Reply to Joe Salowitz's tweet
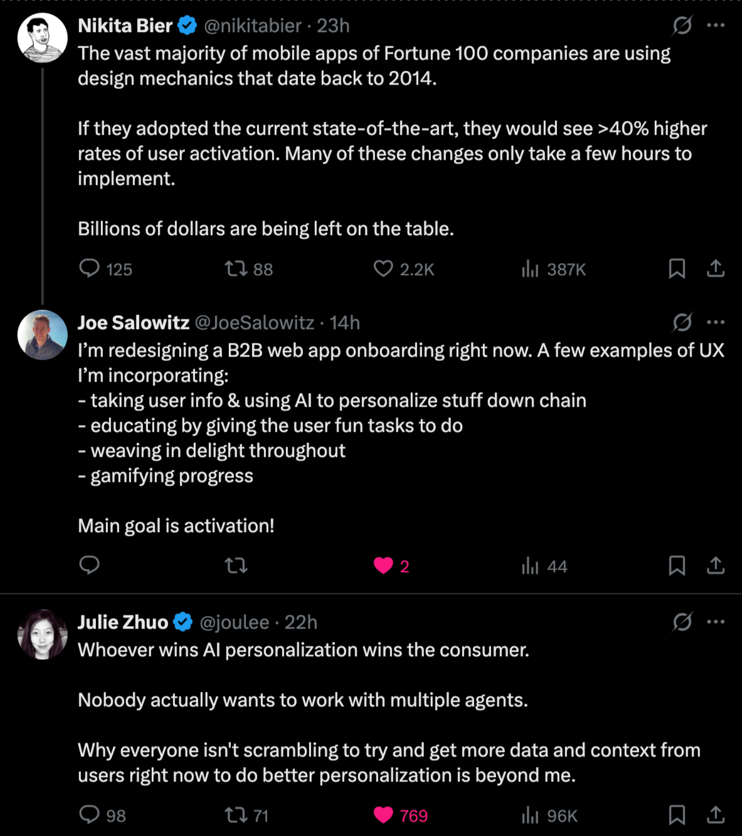This screenshot has width=742, height=836. point(90,565)
